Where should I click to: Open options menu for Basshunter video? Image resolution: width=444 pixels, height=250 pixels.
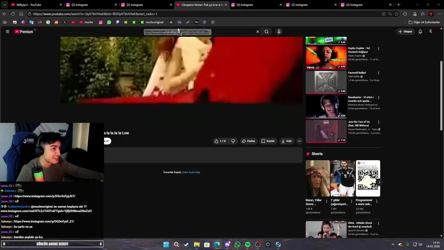coord(378,98)
